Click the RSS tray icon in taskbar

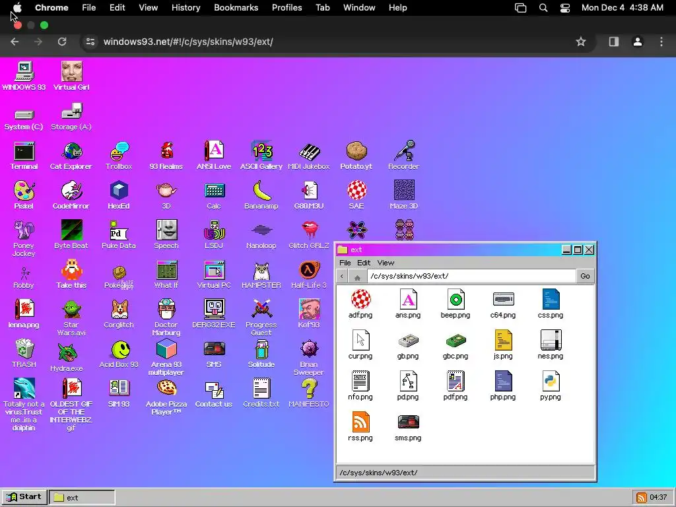641,498
